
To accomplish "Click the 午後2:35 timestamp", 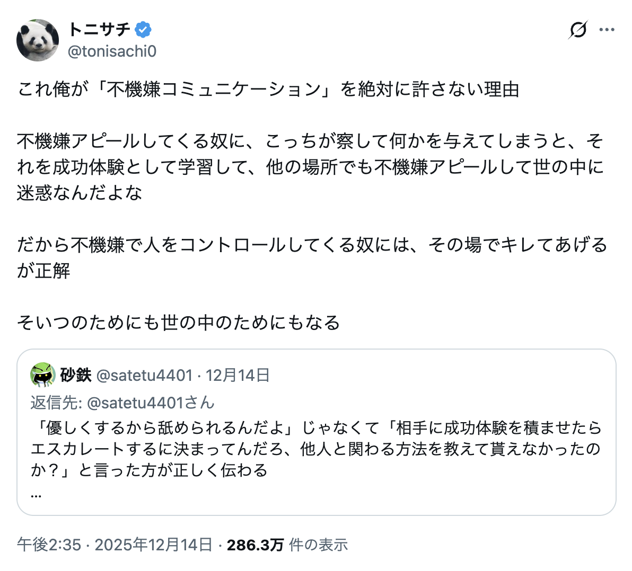I will pos(49,545).
